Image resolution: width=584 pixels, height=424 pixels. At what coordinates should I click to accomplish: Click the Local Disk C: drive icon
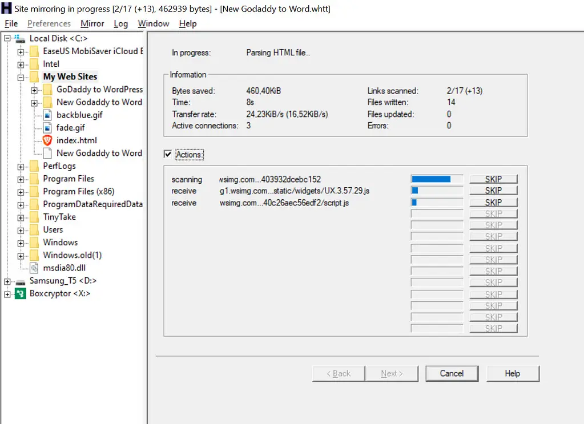[x=21, y=39]
